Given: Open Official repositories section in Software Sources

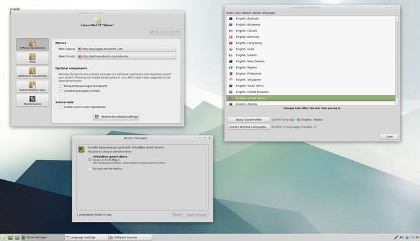Looking at the screenshot, I should click(x=32, y=45).
